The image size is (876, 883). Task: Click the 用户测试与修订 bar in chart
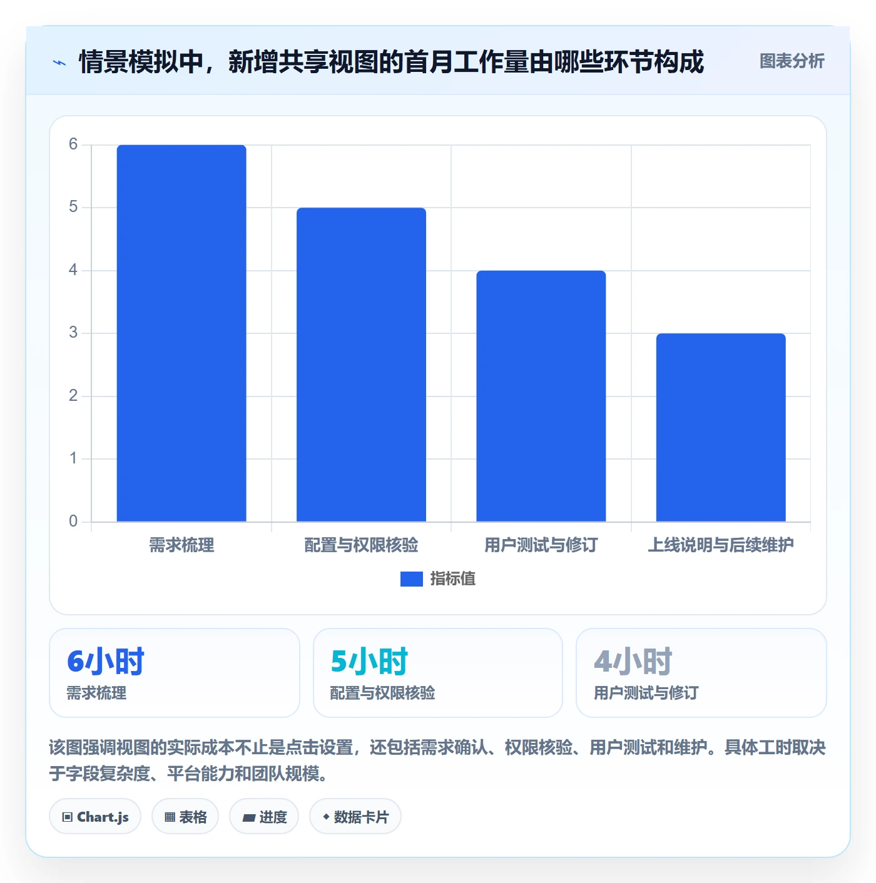[x=541, y=396]
